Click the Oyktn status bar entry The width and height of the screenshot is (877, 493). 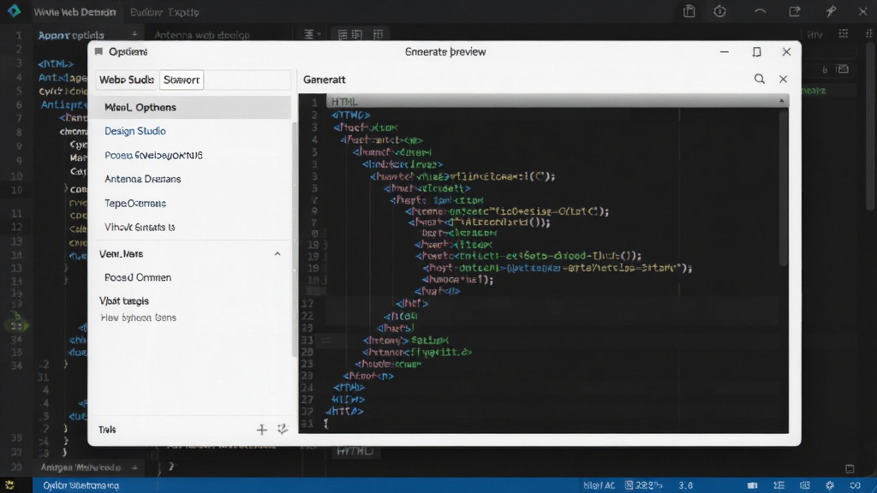point(81,485)
